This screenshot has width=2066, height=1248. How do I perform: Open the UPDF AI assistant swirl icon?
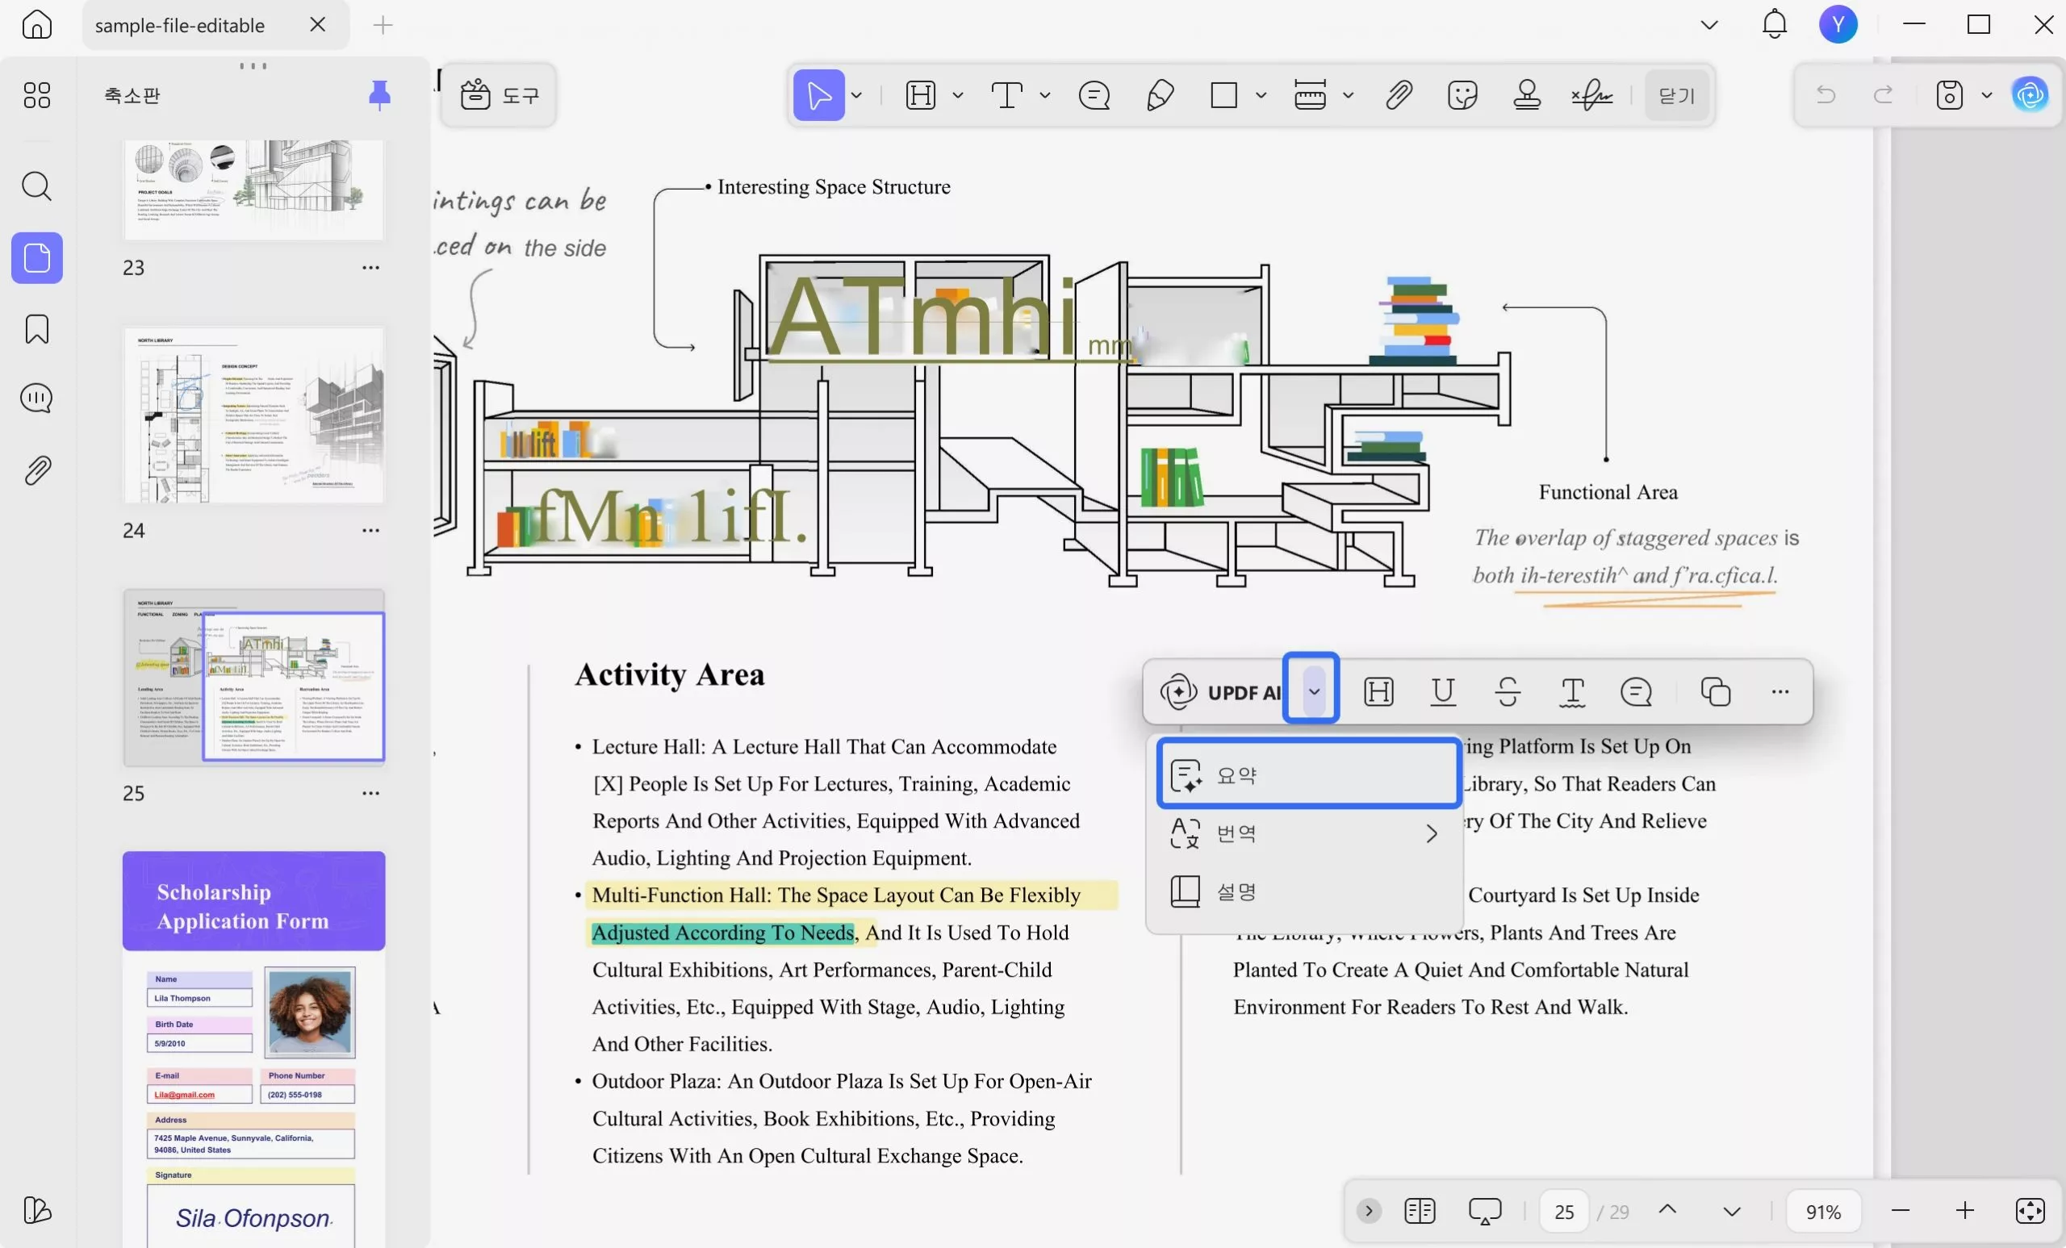[2030, 94]
